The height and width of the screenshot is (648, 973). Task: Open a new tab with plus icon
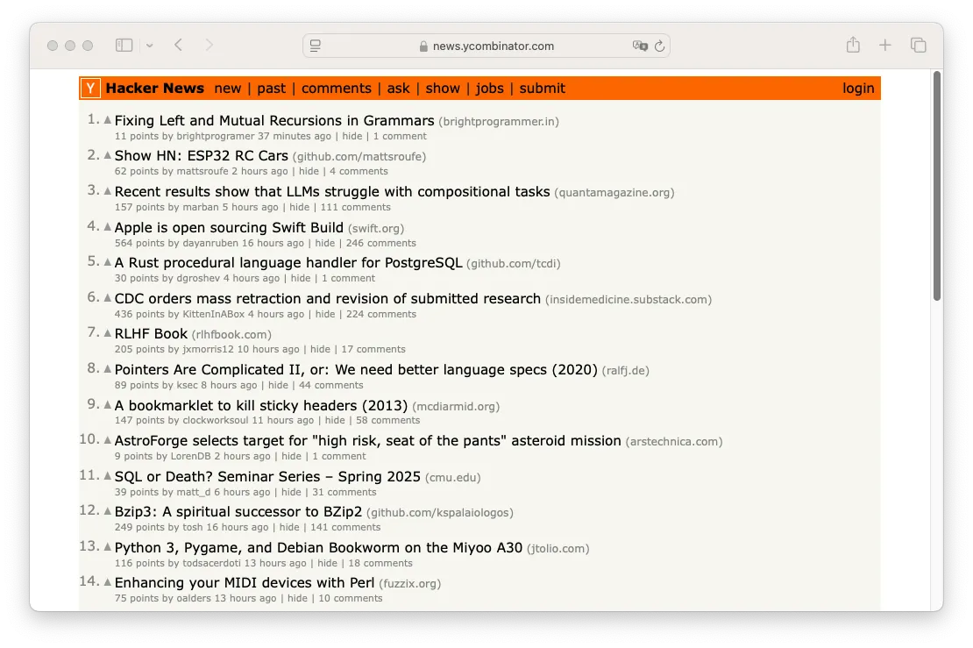pos(884,46)
